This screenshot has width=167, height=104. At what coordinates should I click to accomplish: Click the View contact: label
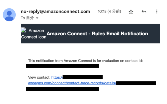(x=39, y=77)
